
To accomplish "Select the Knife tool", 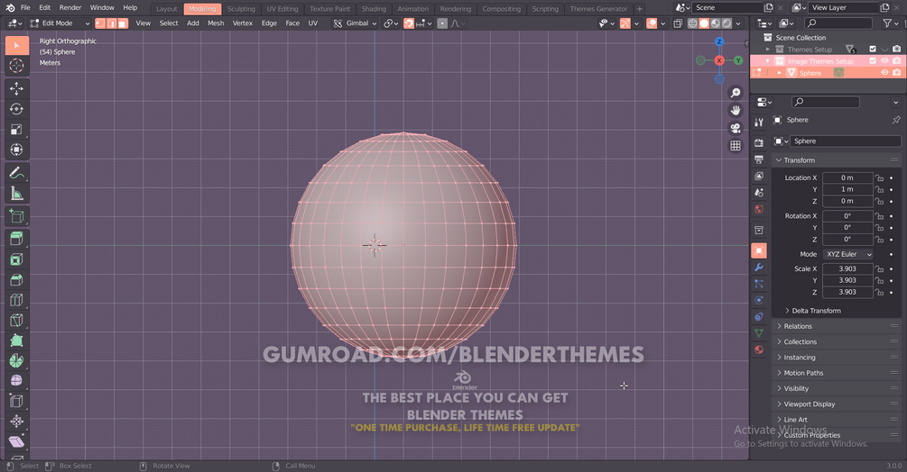I will [x=17, y=321].
